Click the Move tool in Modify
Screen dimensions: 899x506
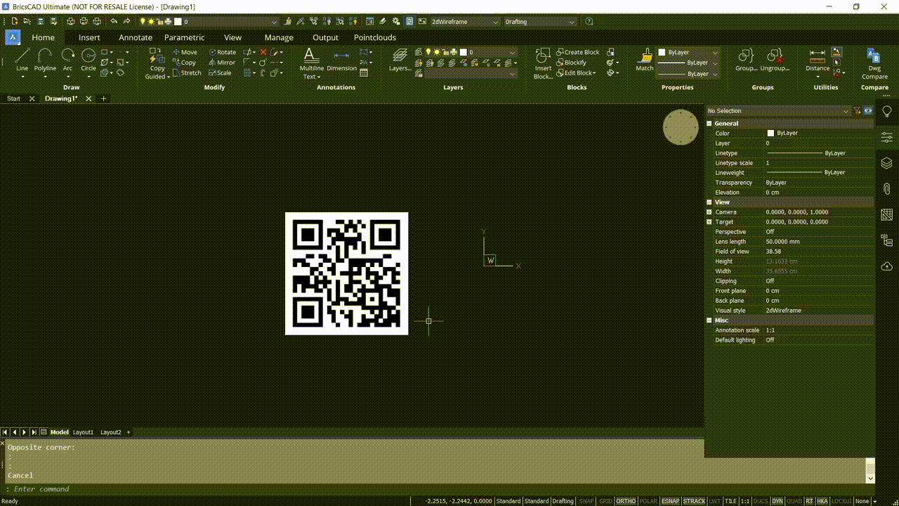coord(185,52)
